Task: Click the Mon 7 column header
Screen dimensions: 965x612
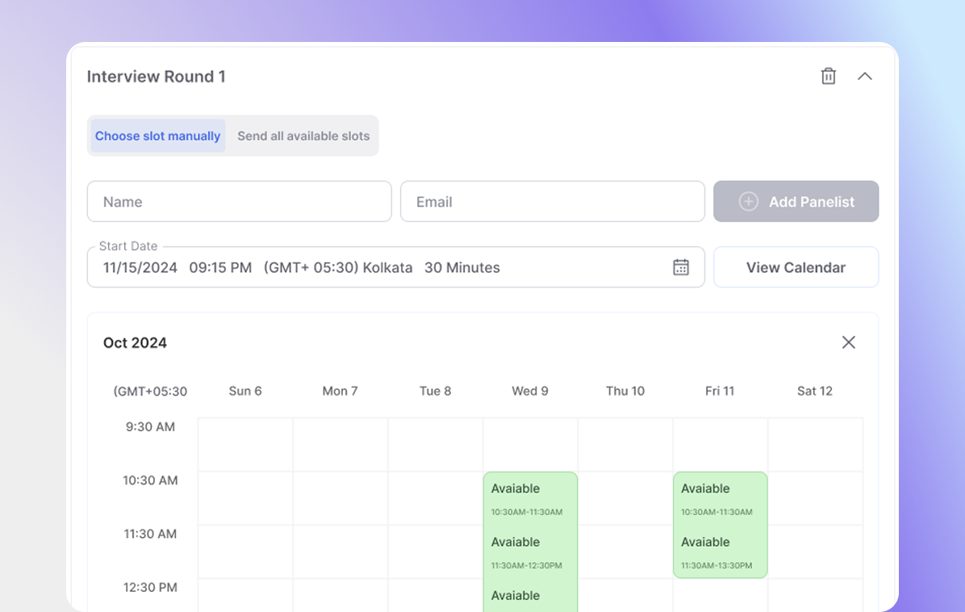Action: click(x=340, y=391)
